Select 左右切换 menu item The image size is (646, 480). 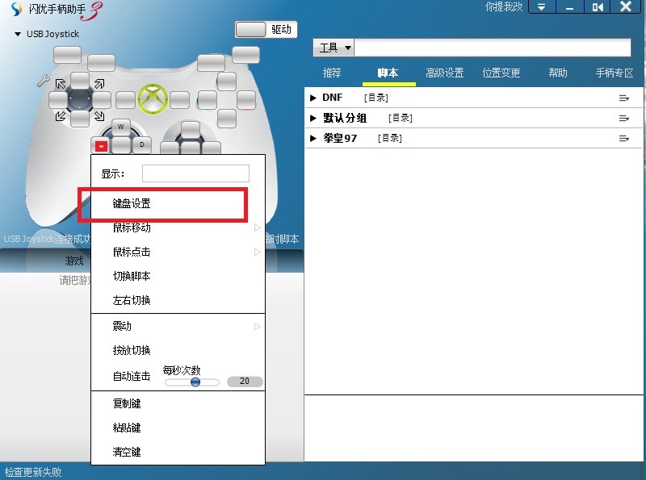point(132,300)
